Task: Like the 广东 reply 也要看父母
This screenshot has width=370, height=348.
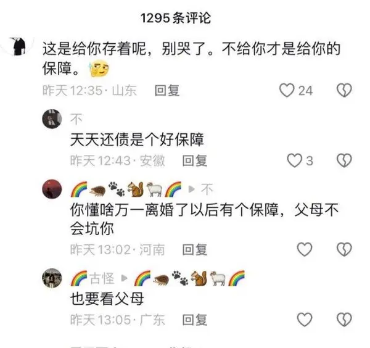Action: tap(305, 320)
